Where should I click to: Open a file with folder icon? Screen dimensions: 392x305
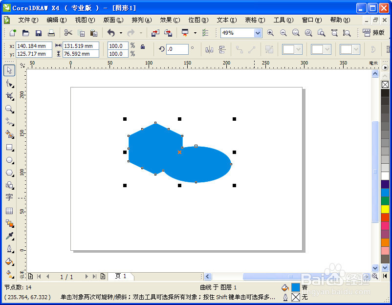click(25, 33)
